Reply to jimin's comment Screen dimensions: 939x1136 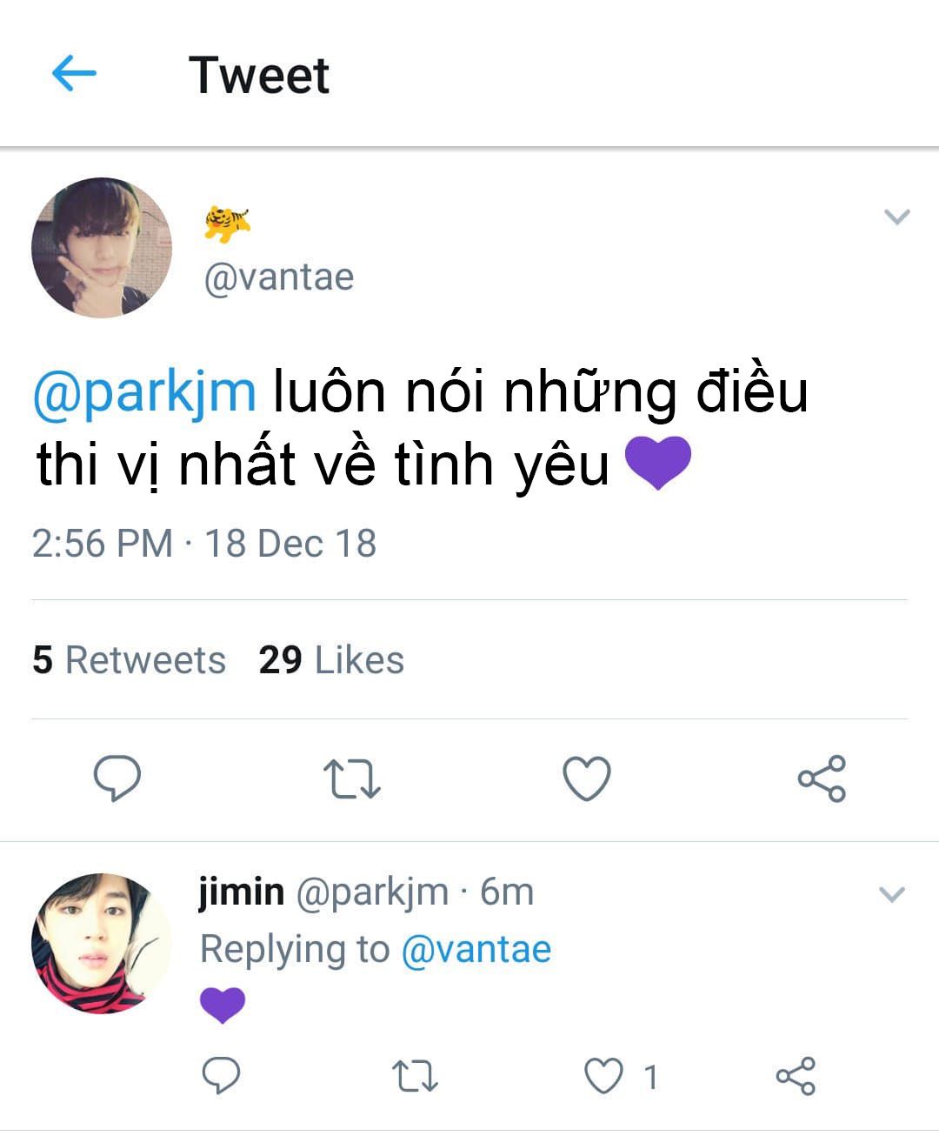(221, 1076)
